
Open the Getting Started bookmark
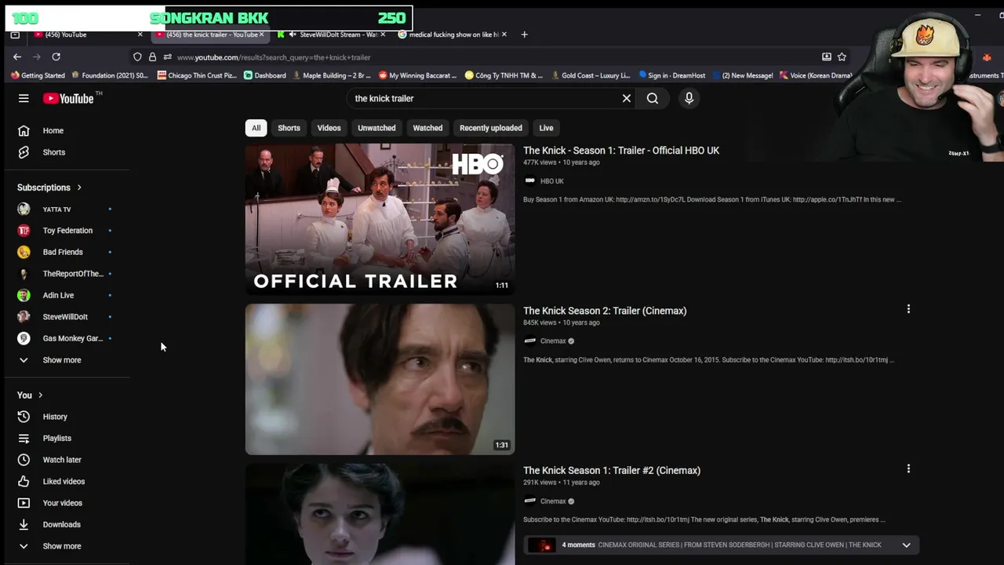pyautogui.click(x=38, y=75)
